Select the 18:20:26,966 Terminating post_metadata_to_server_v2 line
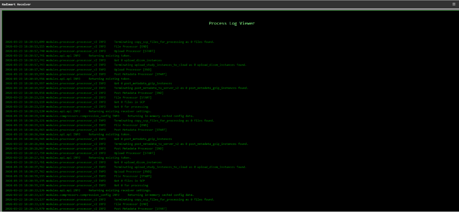 pos(127,144)
